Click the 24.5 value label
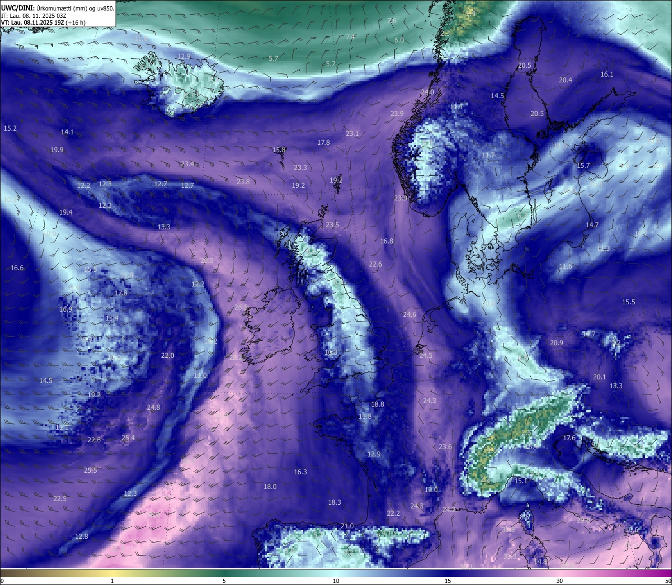 click(426, 356)
